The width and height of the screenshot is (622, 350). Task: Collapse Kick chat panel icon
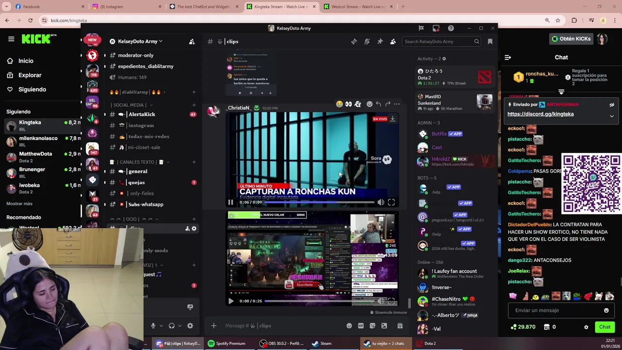pos(508,57)
